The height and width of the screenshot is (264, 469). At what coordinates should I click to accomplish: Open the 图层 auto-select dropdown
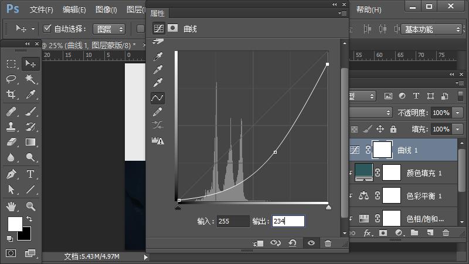(109, 29)
